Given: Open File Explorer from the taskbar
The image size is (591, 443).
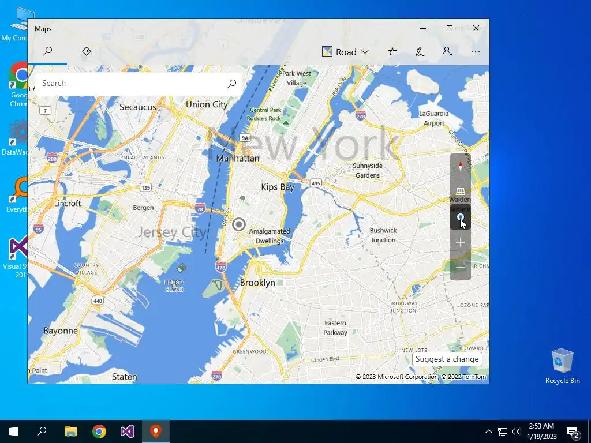Looking at the screenshot, I should click(x=70, y=431).
